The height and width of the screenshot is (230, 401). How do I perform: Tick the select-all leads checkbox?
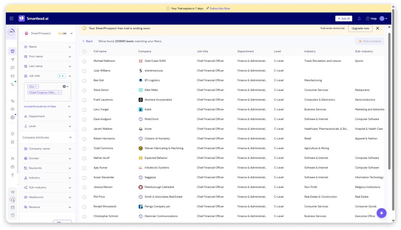click(x=84, y=51)
